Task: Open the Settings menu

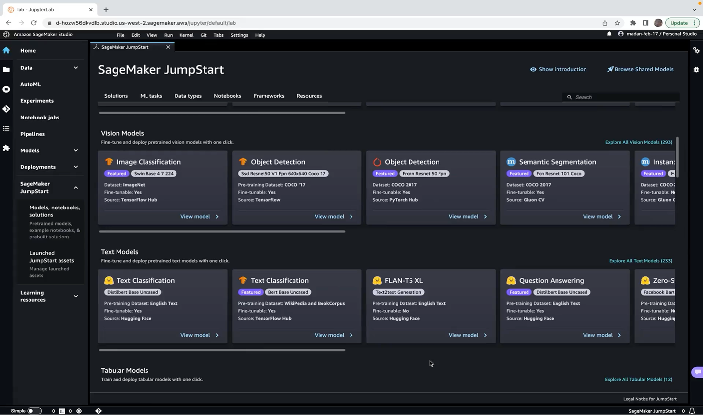Action: (x=239, y=35)
